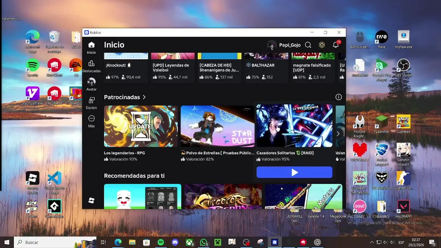Show hidden tray icons with the chevron

pyautogui.click(x=372, y=242)
